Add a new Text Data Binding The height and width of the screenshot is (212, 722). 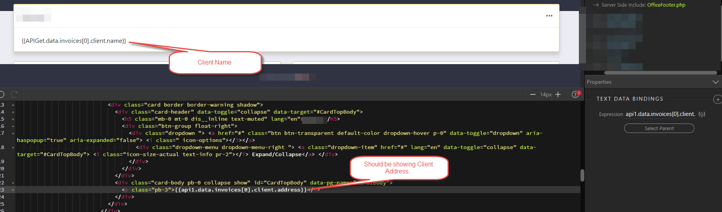(x=718, y=99)
